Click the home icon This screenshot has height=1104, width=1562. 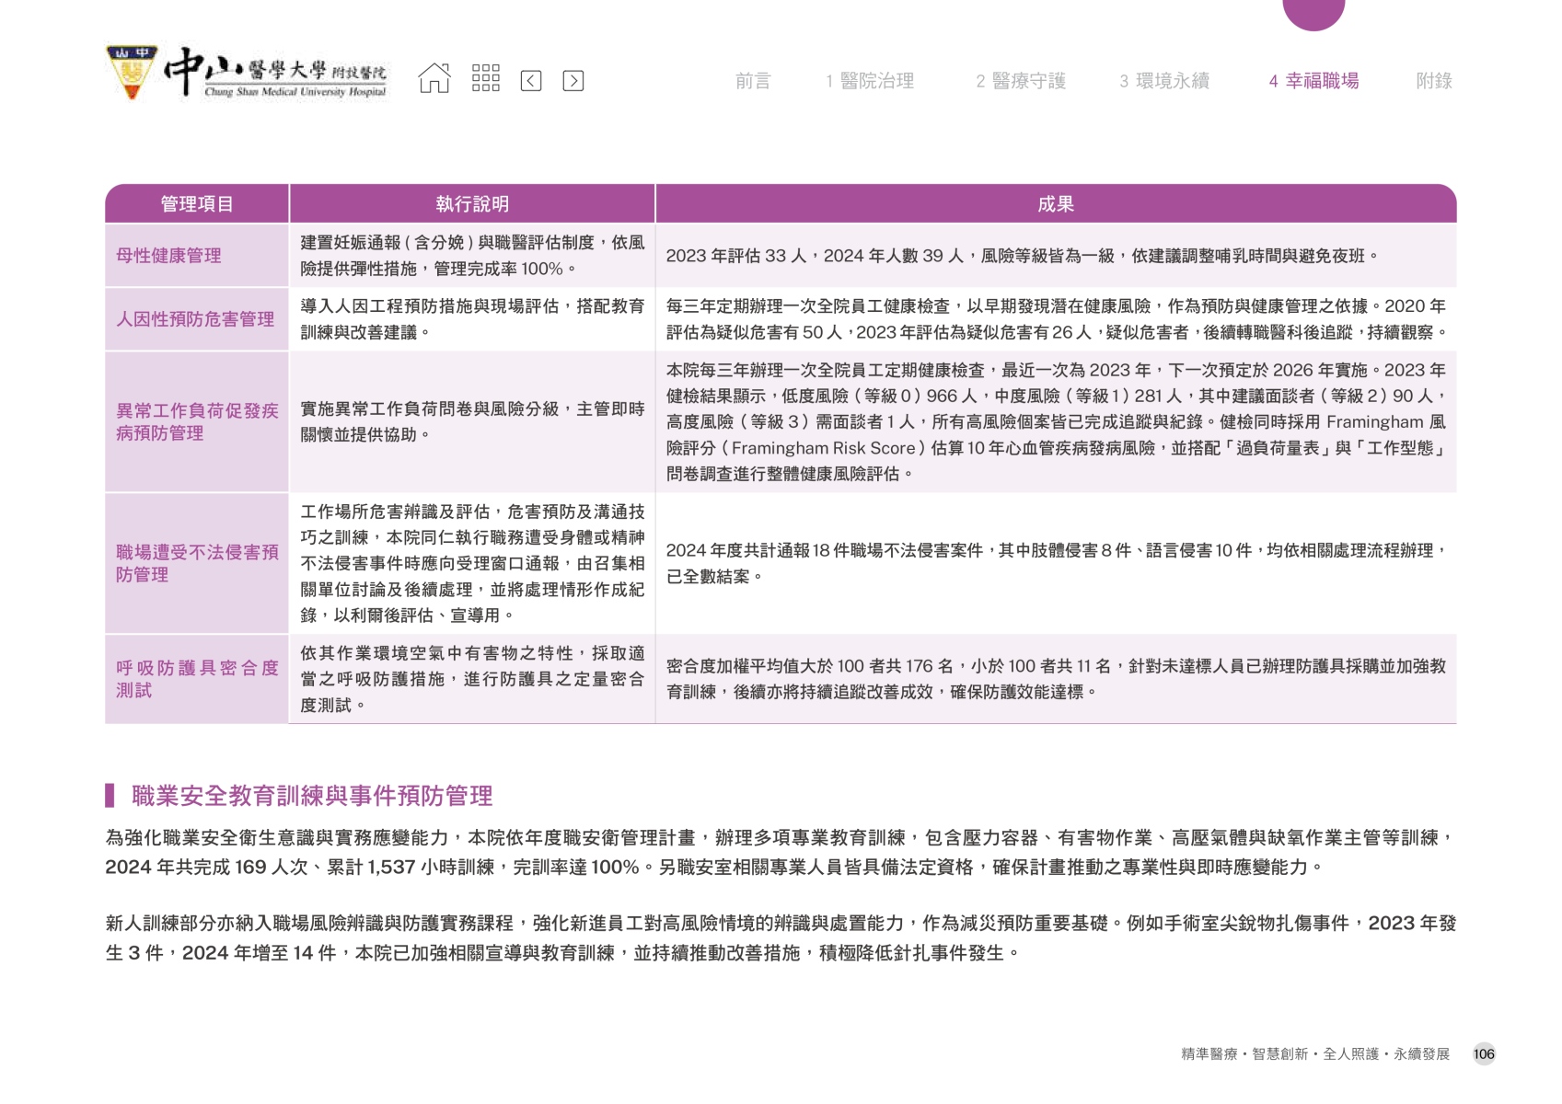pyautogui.click(x=434, y=79)
